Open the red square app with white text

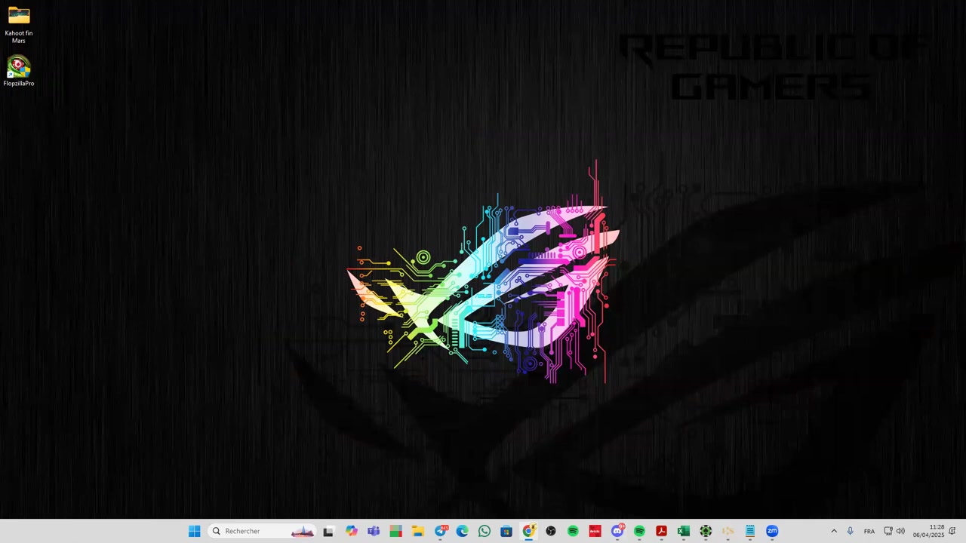coord(595,531)
